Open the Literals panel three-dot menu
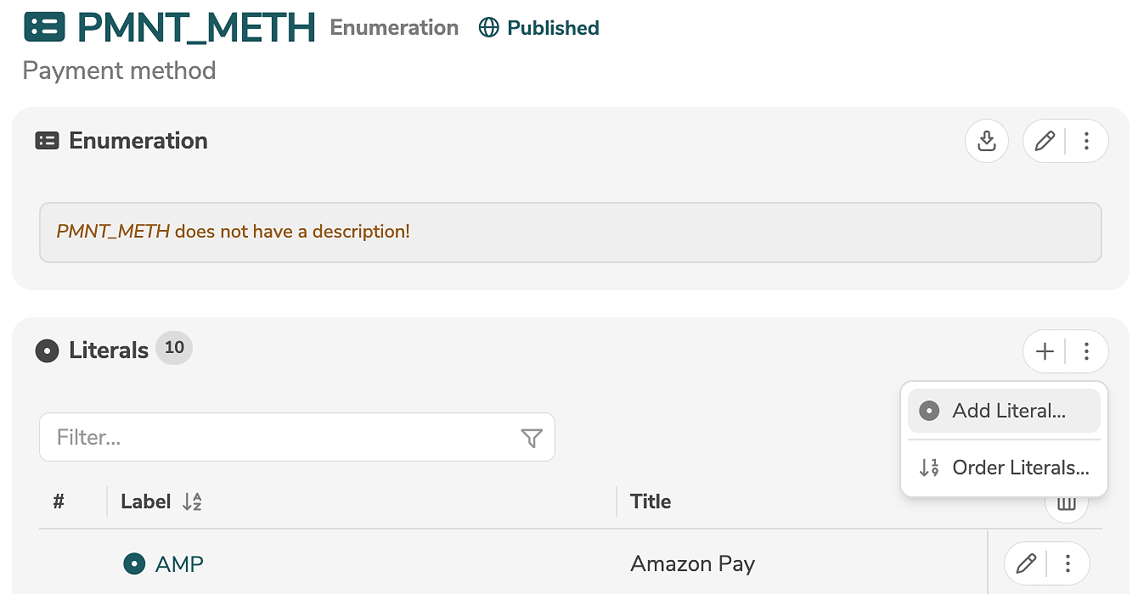 (1086, 351)
